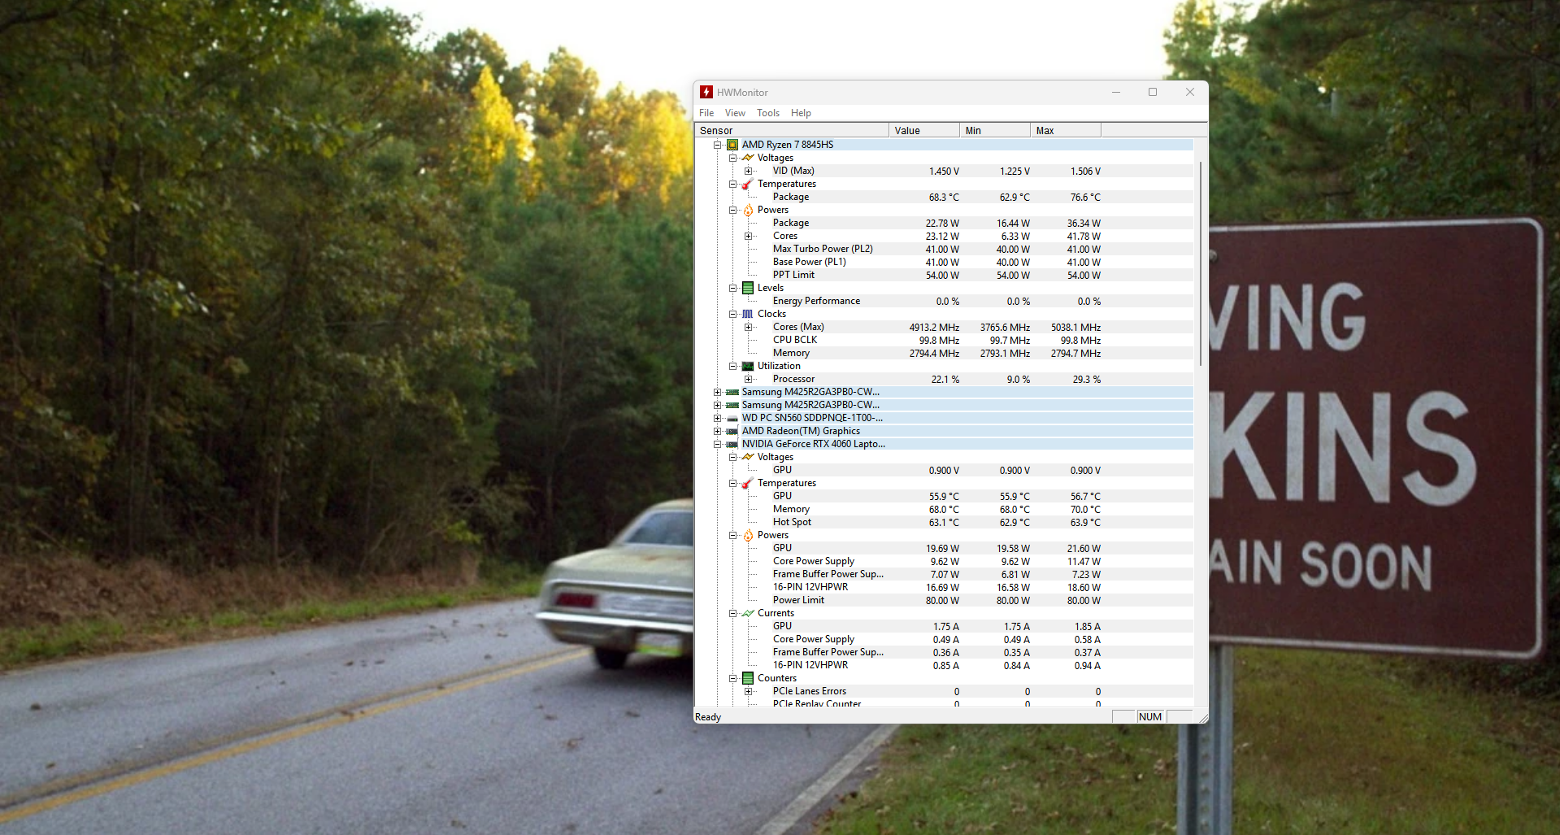Viewport: 1560px width, 835px height.
Task: Open the View menu
Action: (x=735, y=113)
